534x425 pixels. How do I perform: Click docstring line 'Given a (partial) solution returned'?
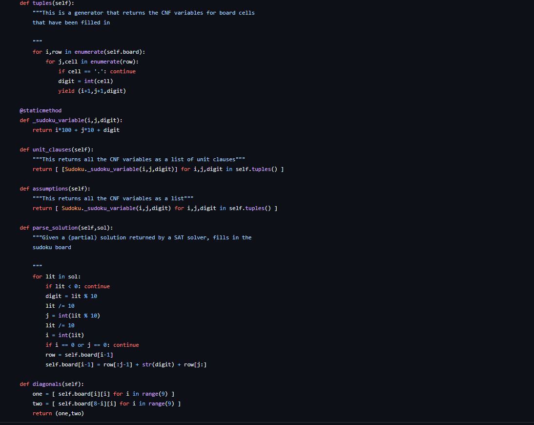coord(142,237)
